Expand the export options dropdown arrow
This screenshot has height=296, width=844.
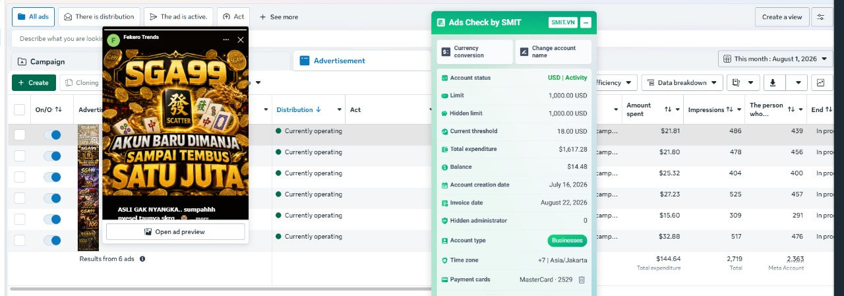798,82
